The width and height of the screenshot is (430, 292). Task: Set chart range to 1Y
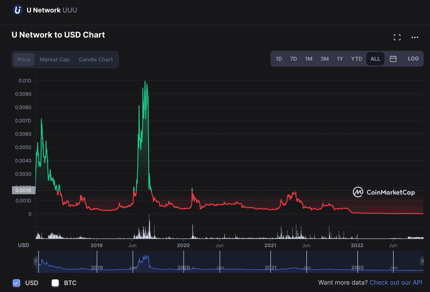pyautogui.click(x=340, y=59)
